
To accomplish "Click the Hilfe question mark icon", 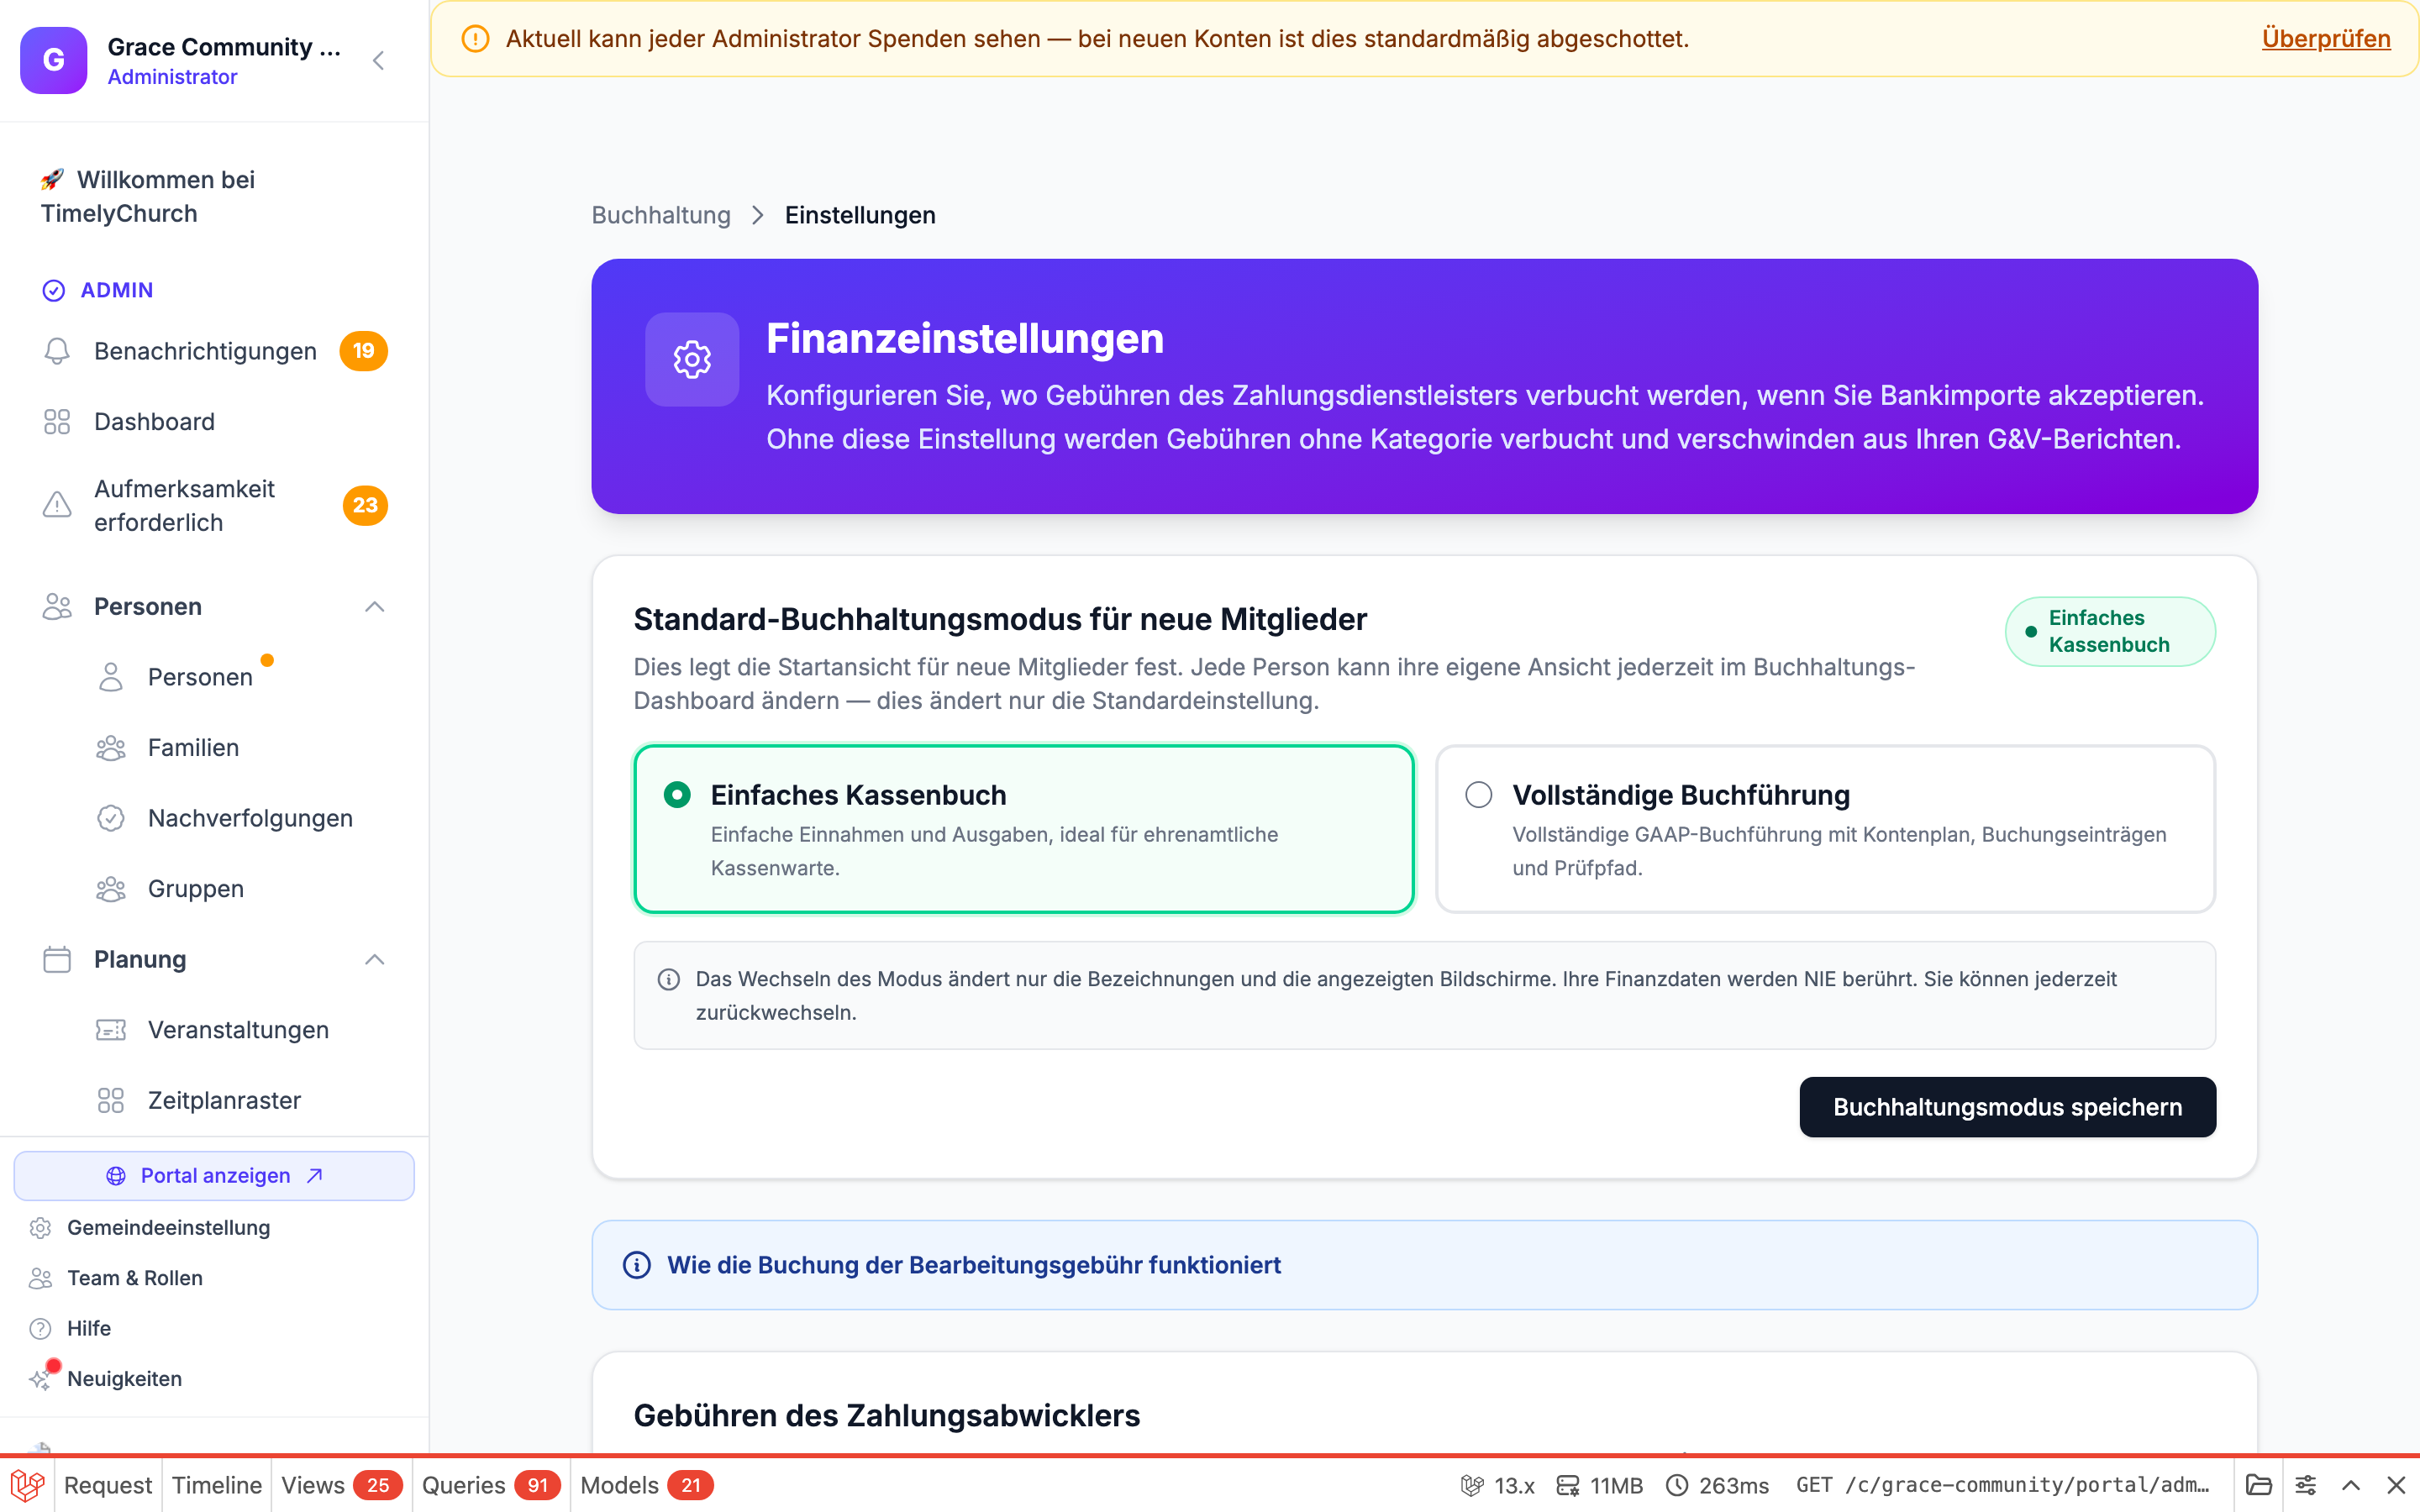I will pos(40,1329).
